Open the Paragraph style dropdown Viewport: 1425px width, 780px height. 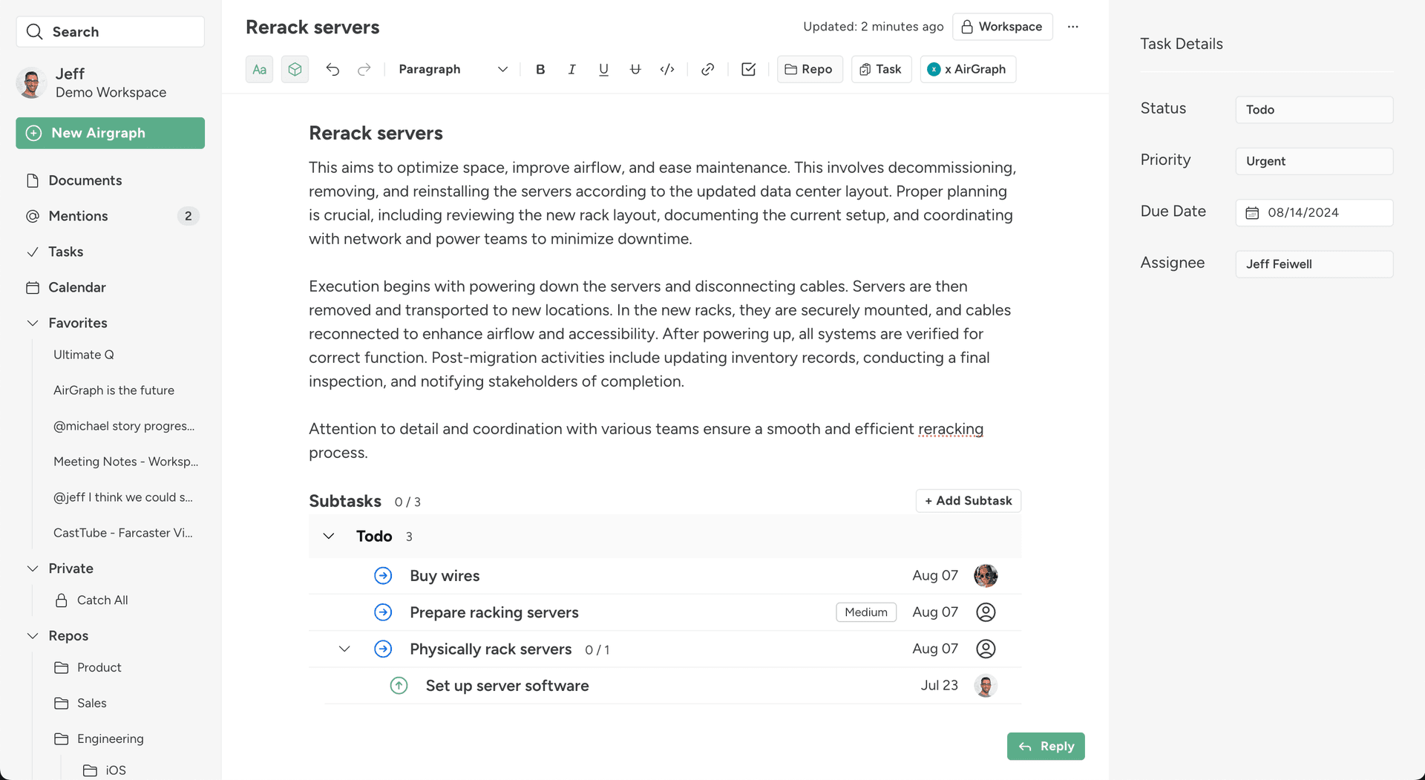[x=452, y=69]
